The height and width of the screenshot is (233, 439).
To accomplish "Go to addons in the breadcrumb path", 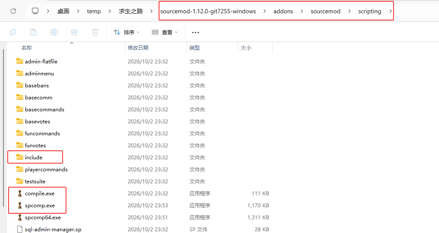I will coord(283,11).
